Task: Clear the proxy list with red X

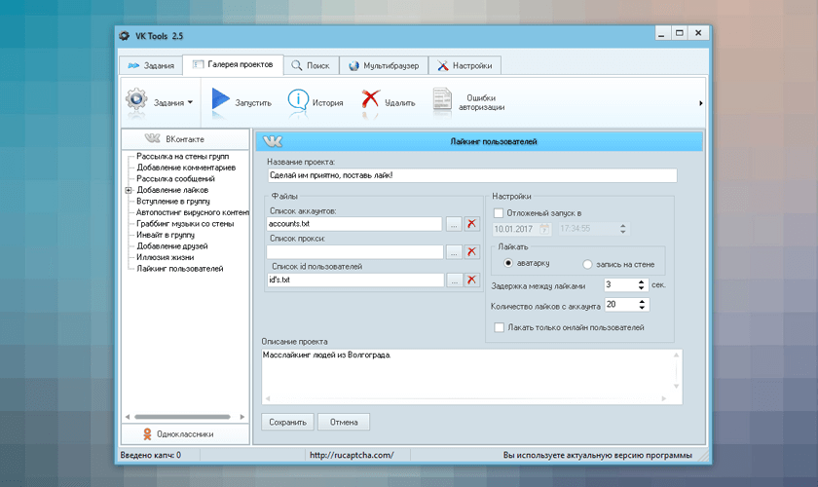Action: [471, 252]
